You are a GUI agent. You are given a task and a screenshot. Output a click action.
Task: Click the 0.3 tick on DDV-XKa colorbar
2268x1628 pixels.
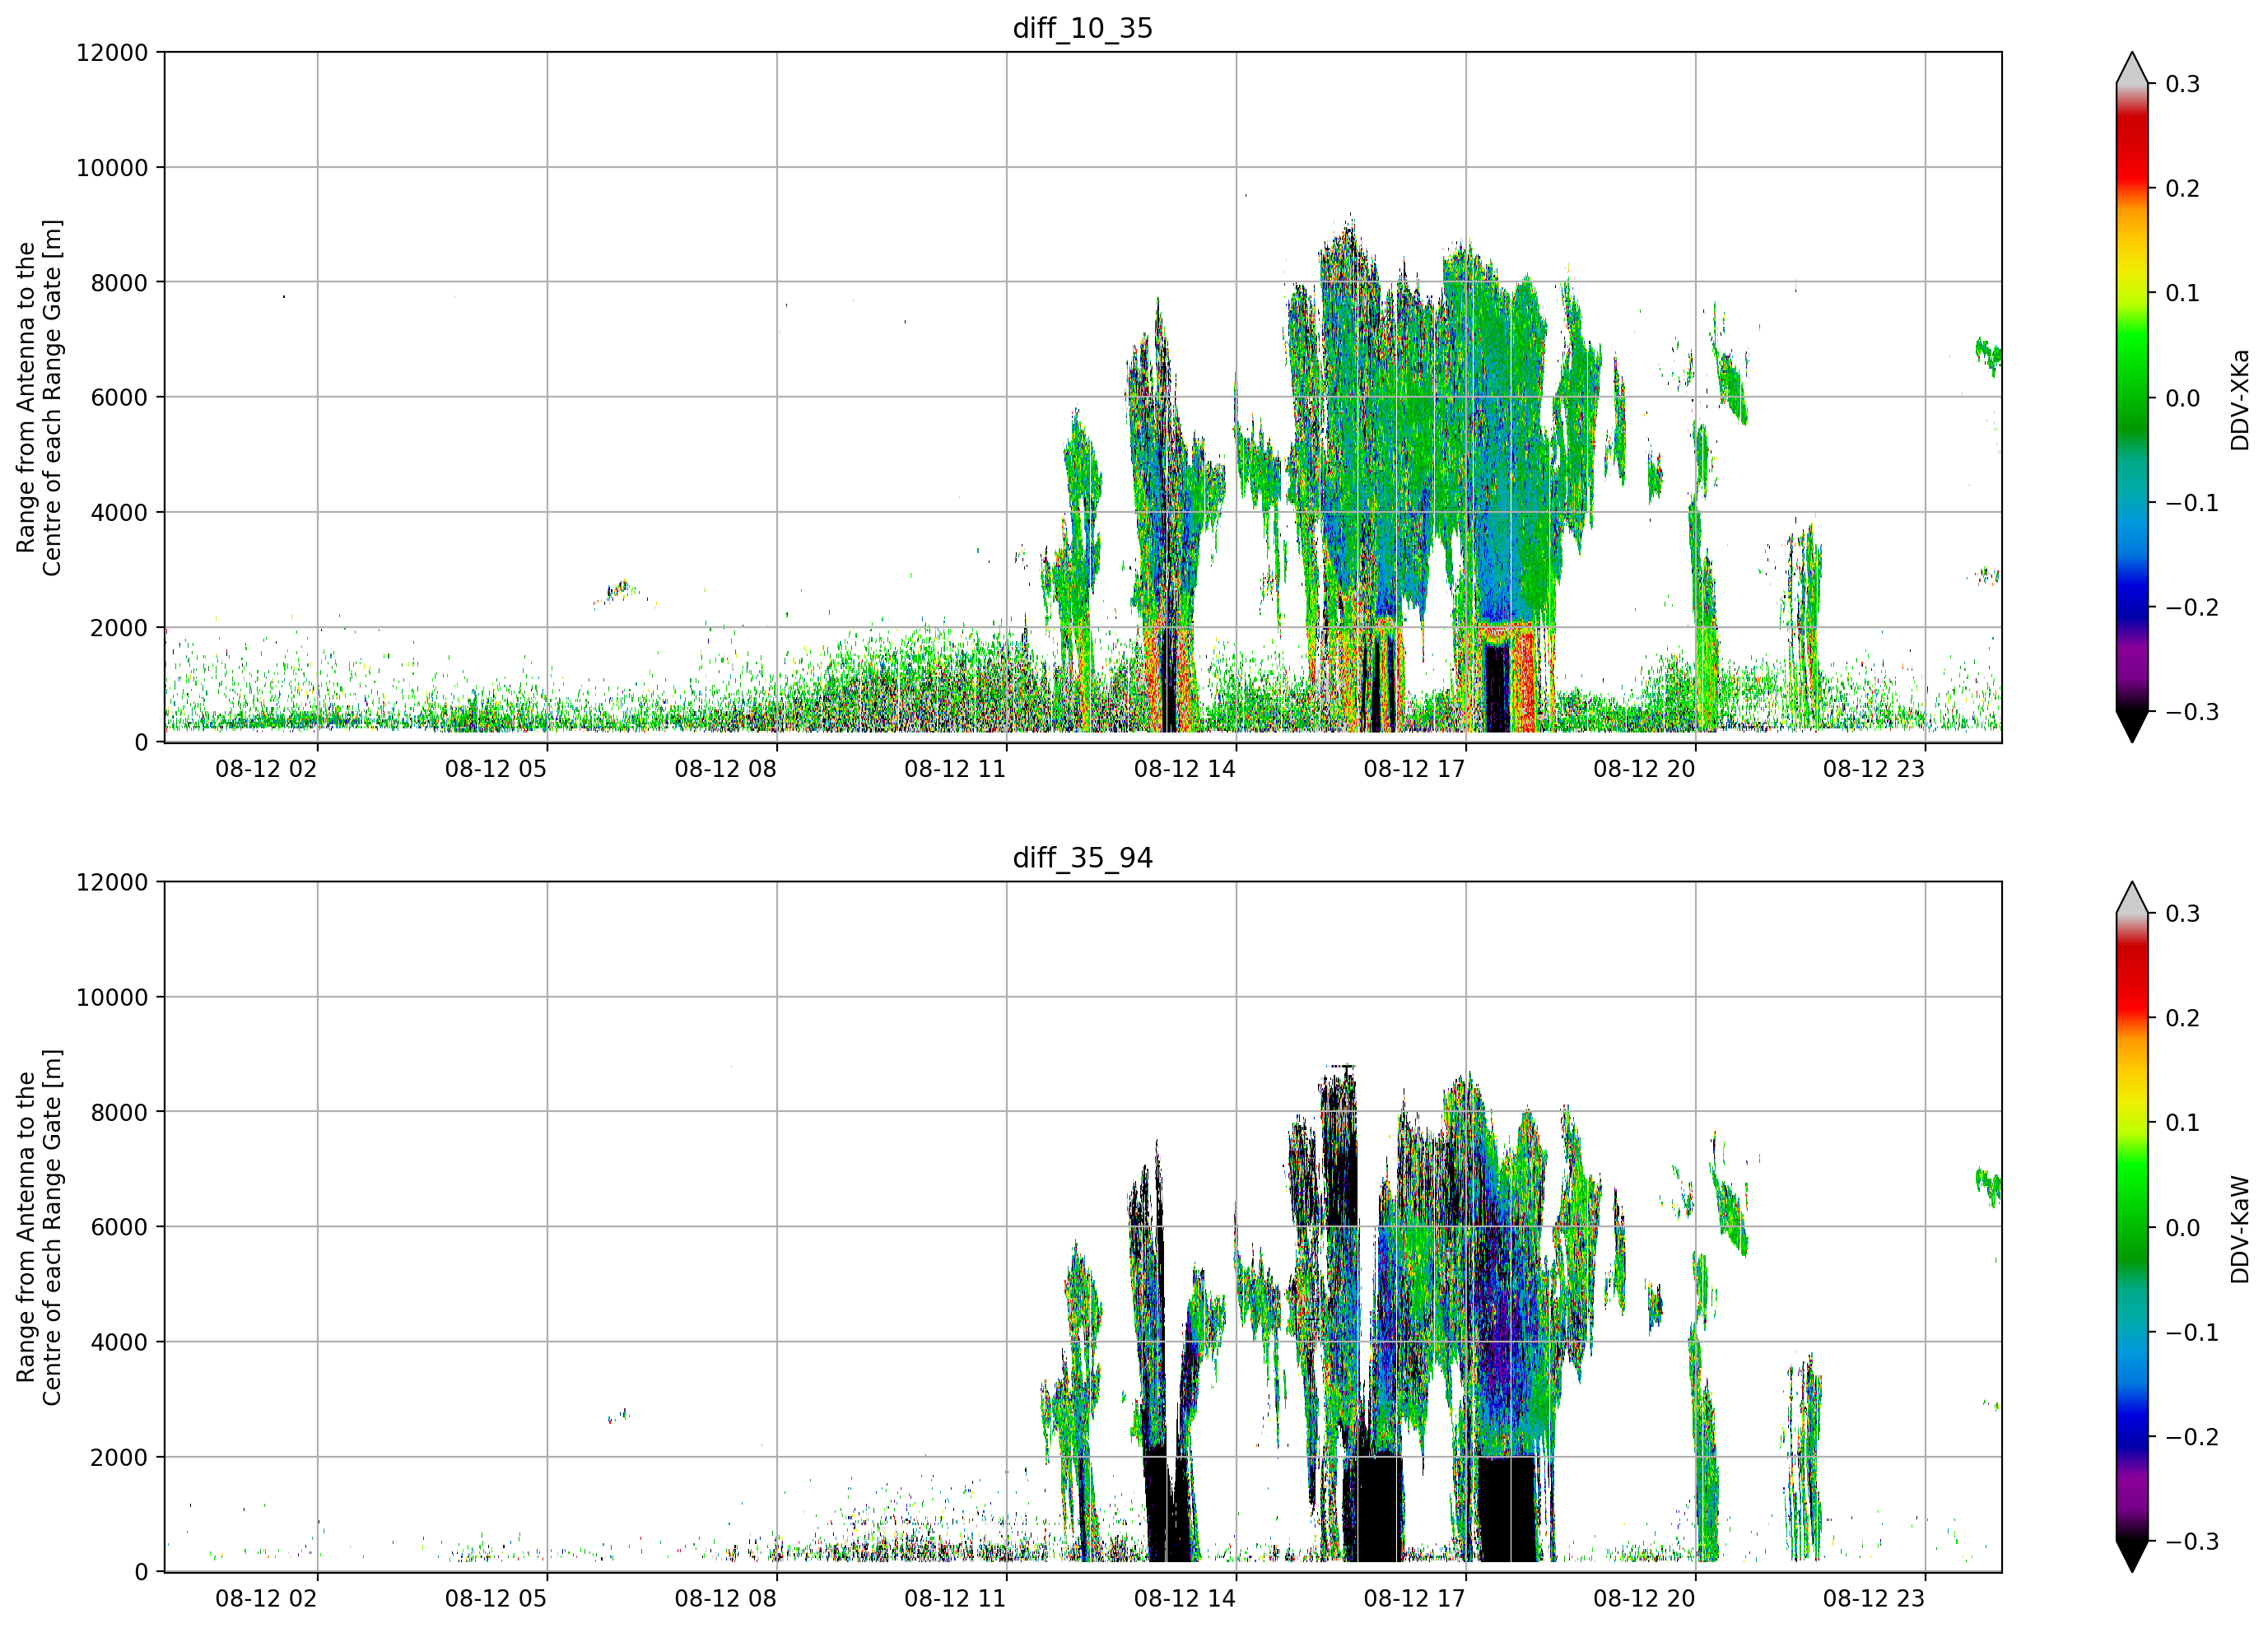2182,84
